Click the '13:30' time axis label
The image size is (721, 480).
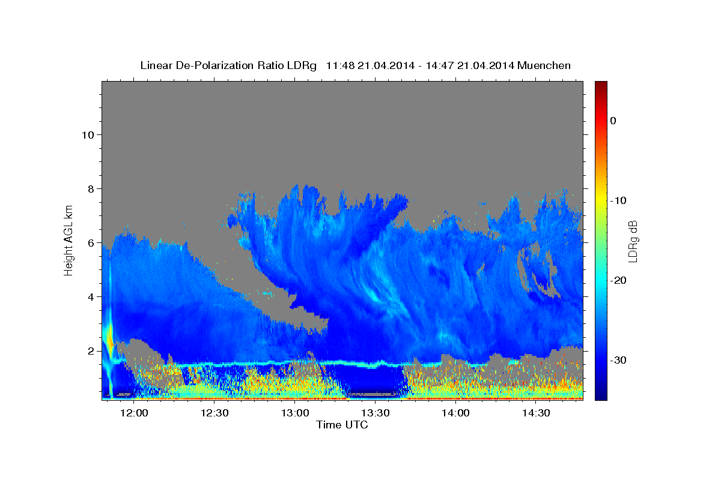tap(376, 413)
